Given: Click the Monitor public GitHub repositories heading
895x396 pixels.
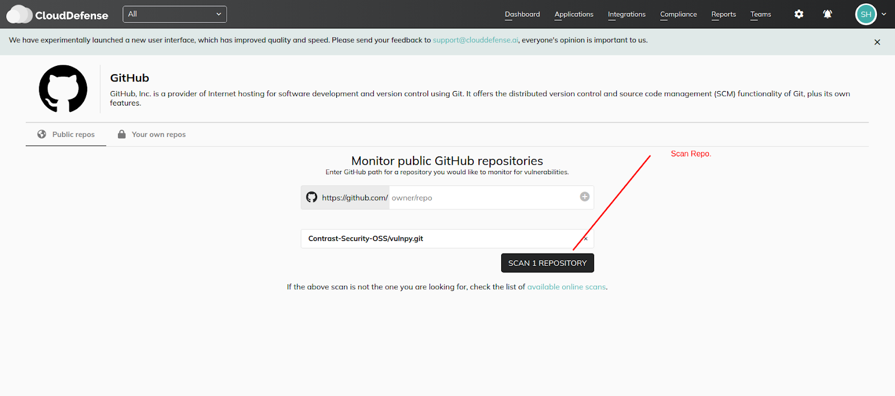Looking at the screenshot, I should (447, 161).
